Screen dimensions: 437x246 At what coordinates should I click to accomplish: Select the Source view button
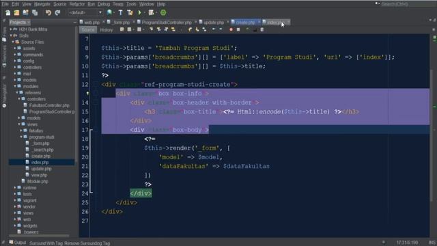[x=88, y=30]
